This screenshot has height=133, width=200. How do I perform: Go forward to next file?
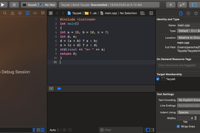tap(63, 13)
